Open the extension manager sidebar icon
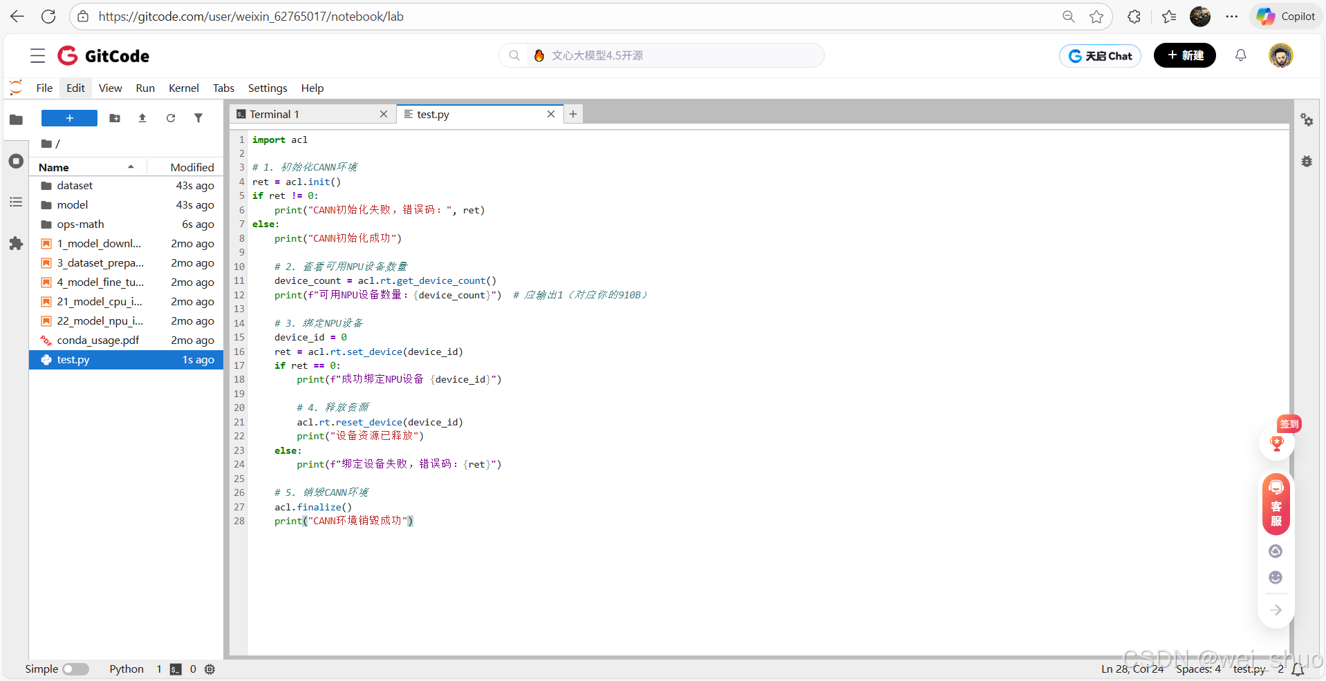 [17, 244]
